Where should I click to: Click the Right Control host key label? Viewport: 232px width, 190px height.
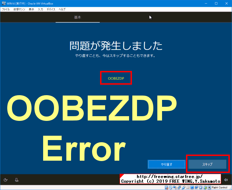coord(220,187)
